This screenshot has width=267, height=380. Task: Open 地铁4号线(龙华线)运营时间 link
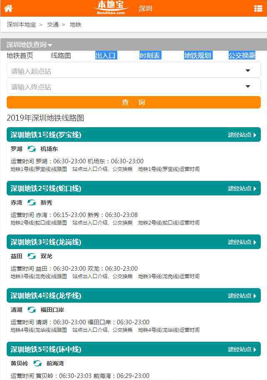[x=169, y=330]
